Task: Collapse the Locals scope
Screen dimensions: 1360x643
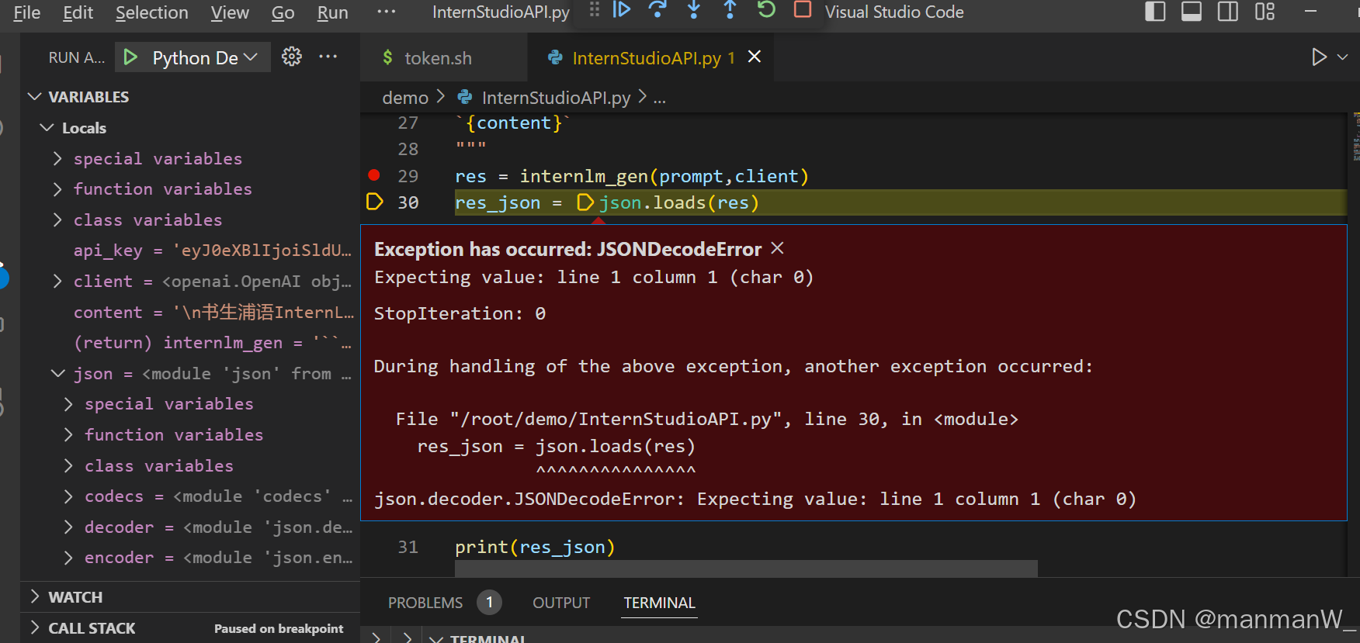Action: 47,127
